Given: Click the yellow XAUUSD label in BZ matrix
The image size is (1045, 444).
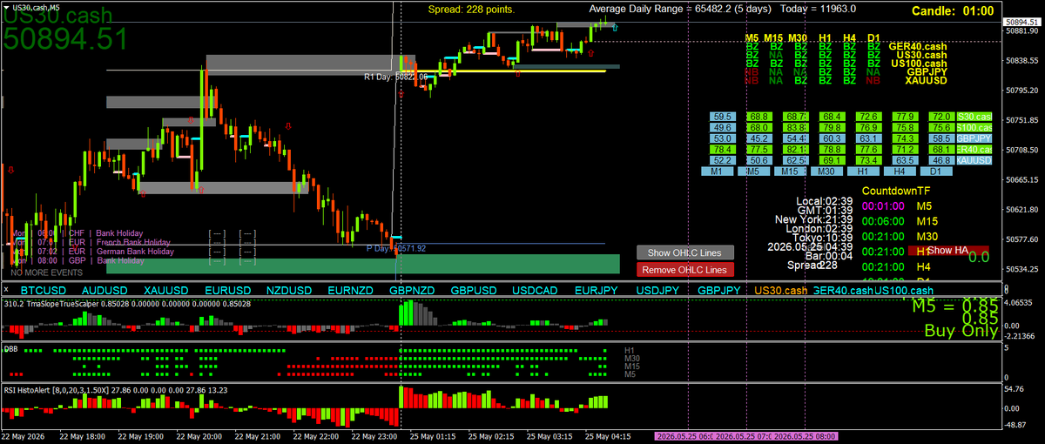Looking at the screenshot, I should tap(926, 80).
